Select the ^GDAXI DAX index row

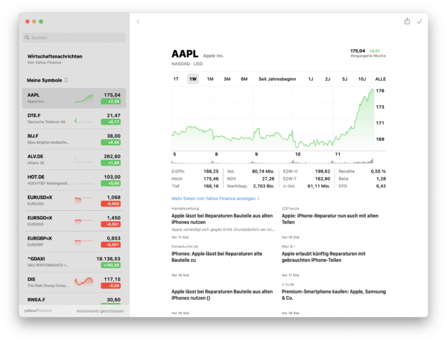click(74, 262)
